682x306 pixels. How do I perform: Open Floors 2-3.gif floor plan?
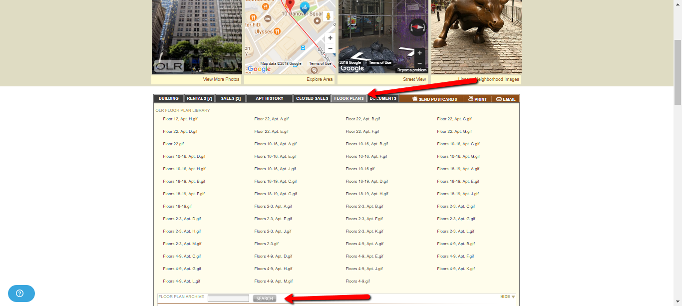pyautogui.click(x=267, y=244)
